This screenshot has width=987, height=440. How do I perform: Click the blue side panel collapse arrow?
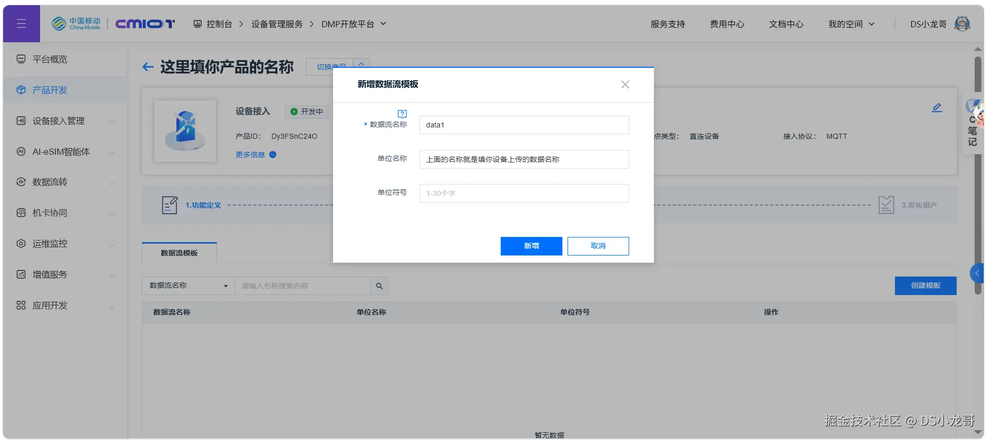[977, 273]
